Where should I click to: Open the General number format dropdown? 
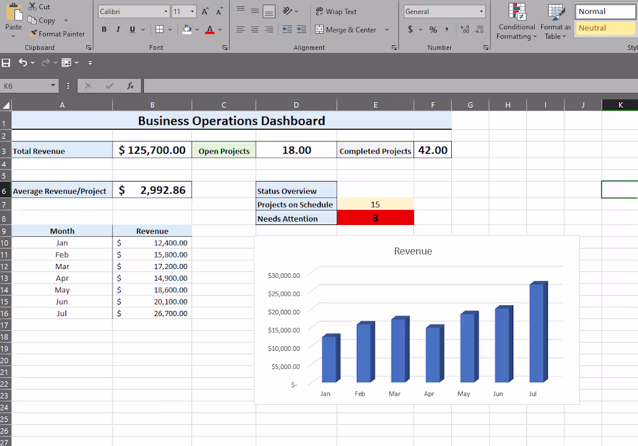pyautogui.click(x=481, y=12)
